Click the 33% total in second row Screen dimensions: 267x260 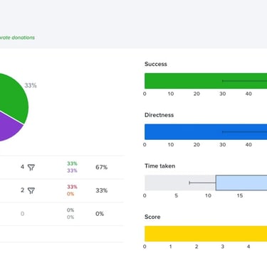102,190
